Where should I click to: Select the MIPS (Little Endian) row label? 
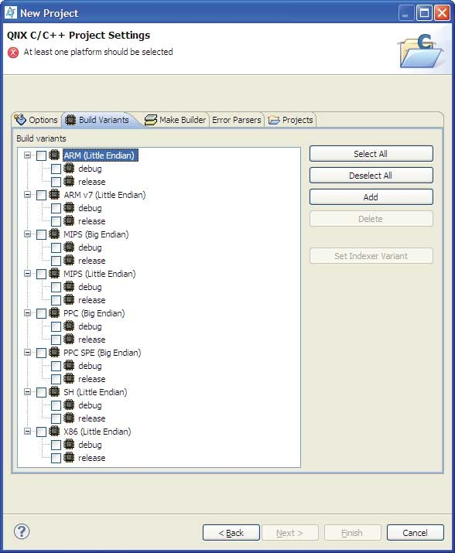click(100, 274)
